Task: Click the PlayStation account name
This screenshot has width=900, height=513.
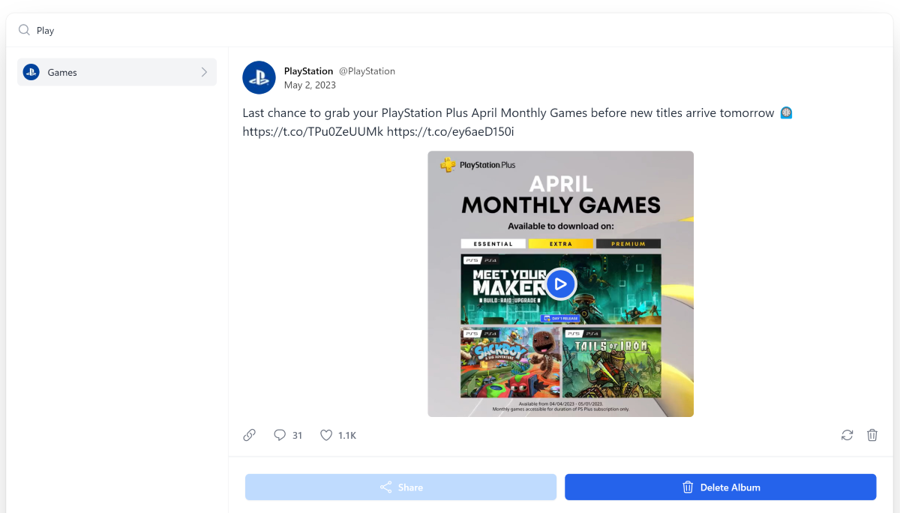Action: tap(308, 71)
